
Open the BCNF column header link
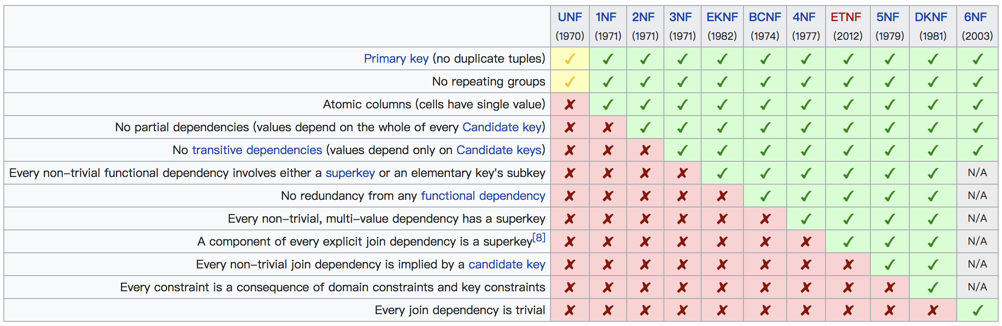(x=765, y=17)
